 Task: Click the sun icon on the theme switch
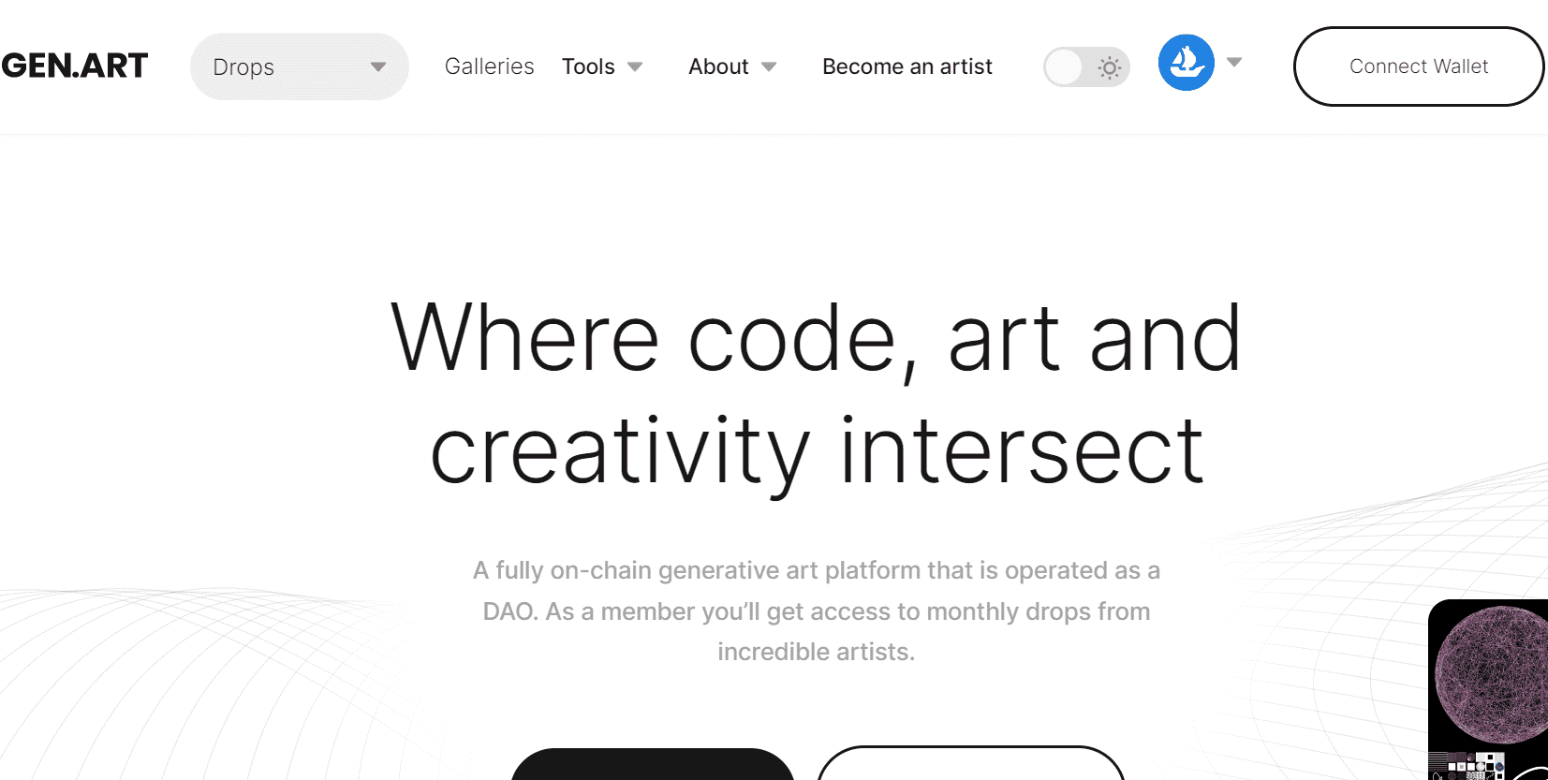[x=1109, y=66]
